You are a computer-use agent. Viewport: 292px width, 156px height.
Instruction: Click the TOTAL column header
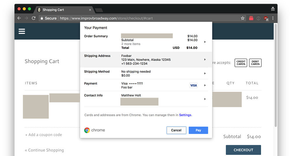tap(252, 83)
